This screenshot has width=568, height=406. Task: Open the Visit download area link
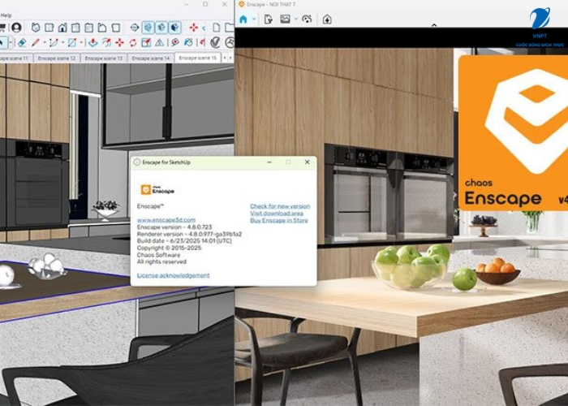(277, 213)
